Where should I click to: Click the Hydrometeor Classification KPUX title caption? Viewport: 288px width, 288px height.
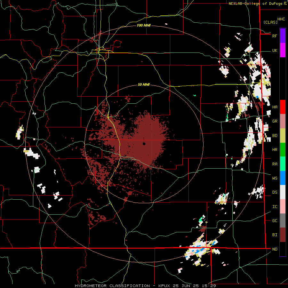click(145, 286)
